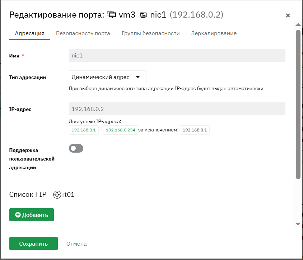Click the scrollbar up arrow
This screenshot has width=303, height=260.
[x=298, y=24]
